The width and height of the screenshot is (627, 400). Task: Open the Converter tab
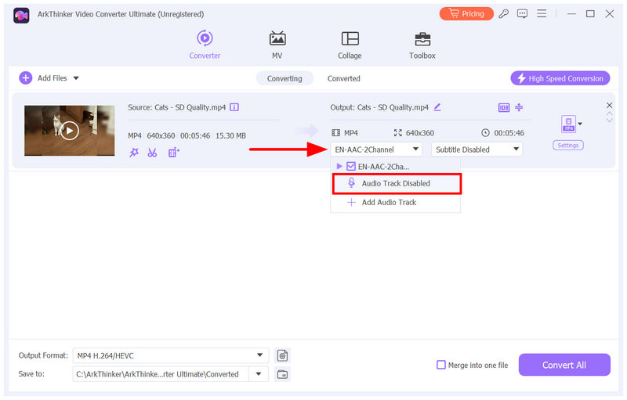[x=205, y=45]
